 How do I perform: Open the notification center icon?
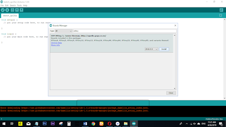click(x=221, y=124)
